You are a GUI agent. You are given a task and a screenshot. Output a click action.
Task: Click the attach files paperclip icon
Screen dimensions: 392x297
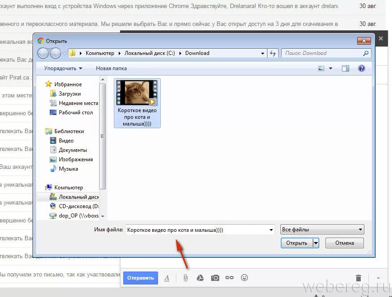[x=185, y=278]
